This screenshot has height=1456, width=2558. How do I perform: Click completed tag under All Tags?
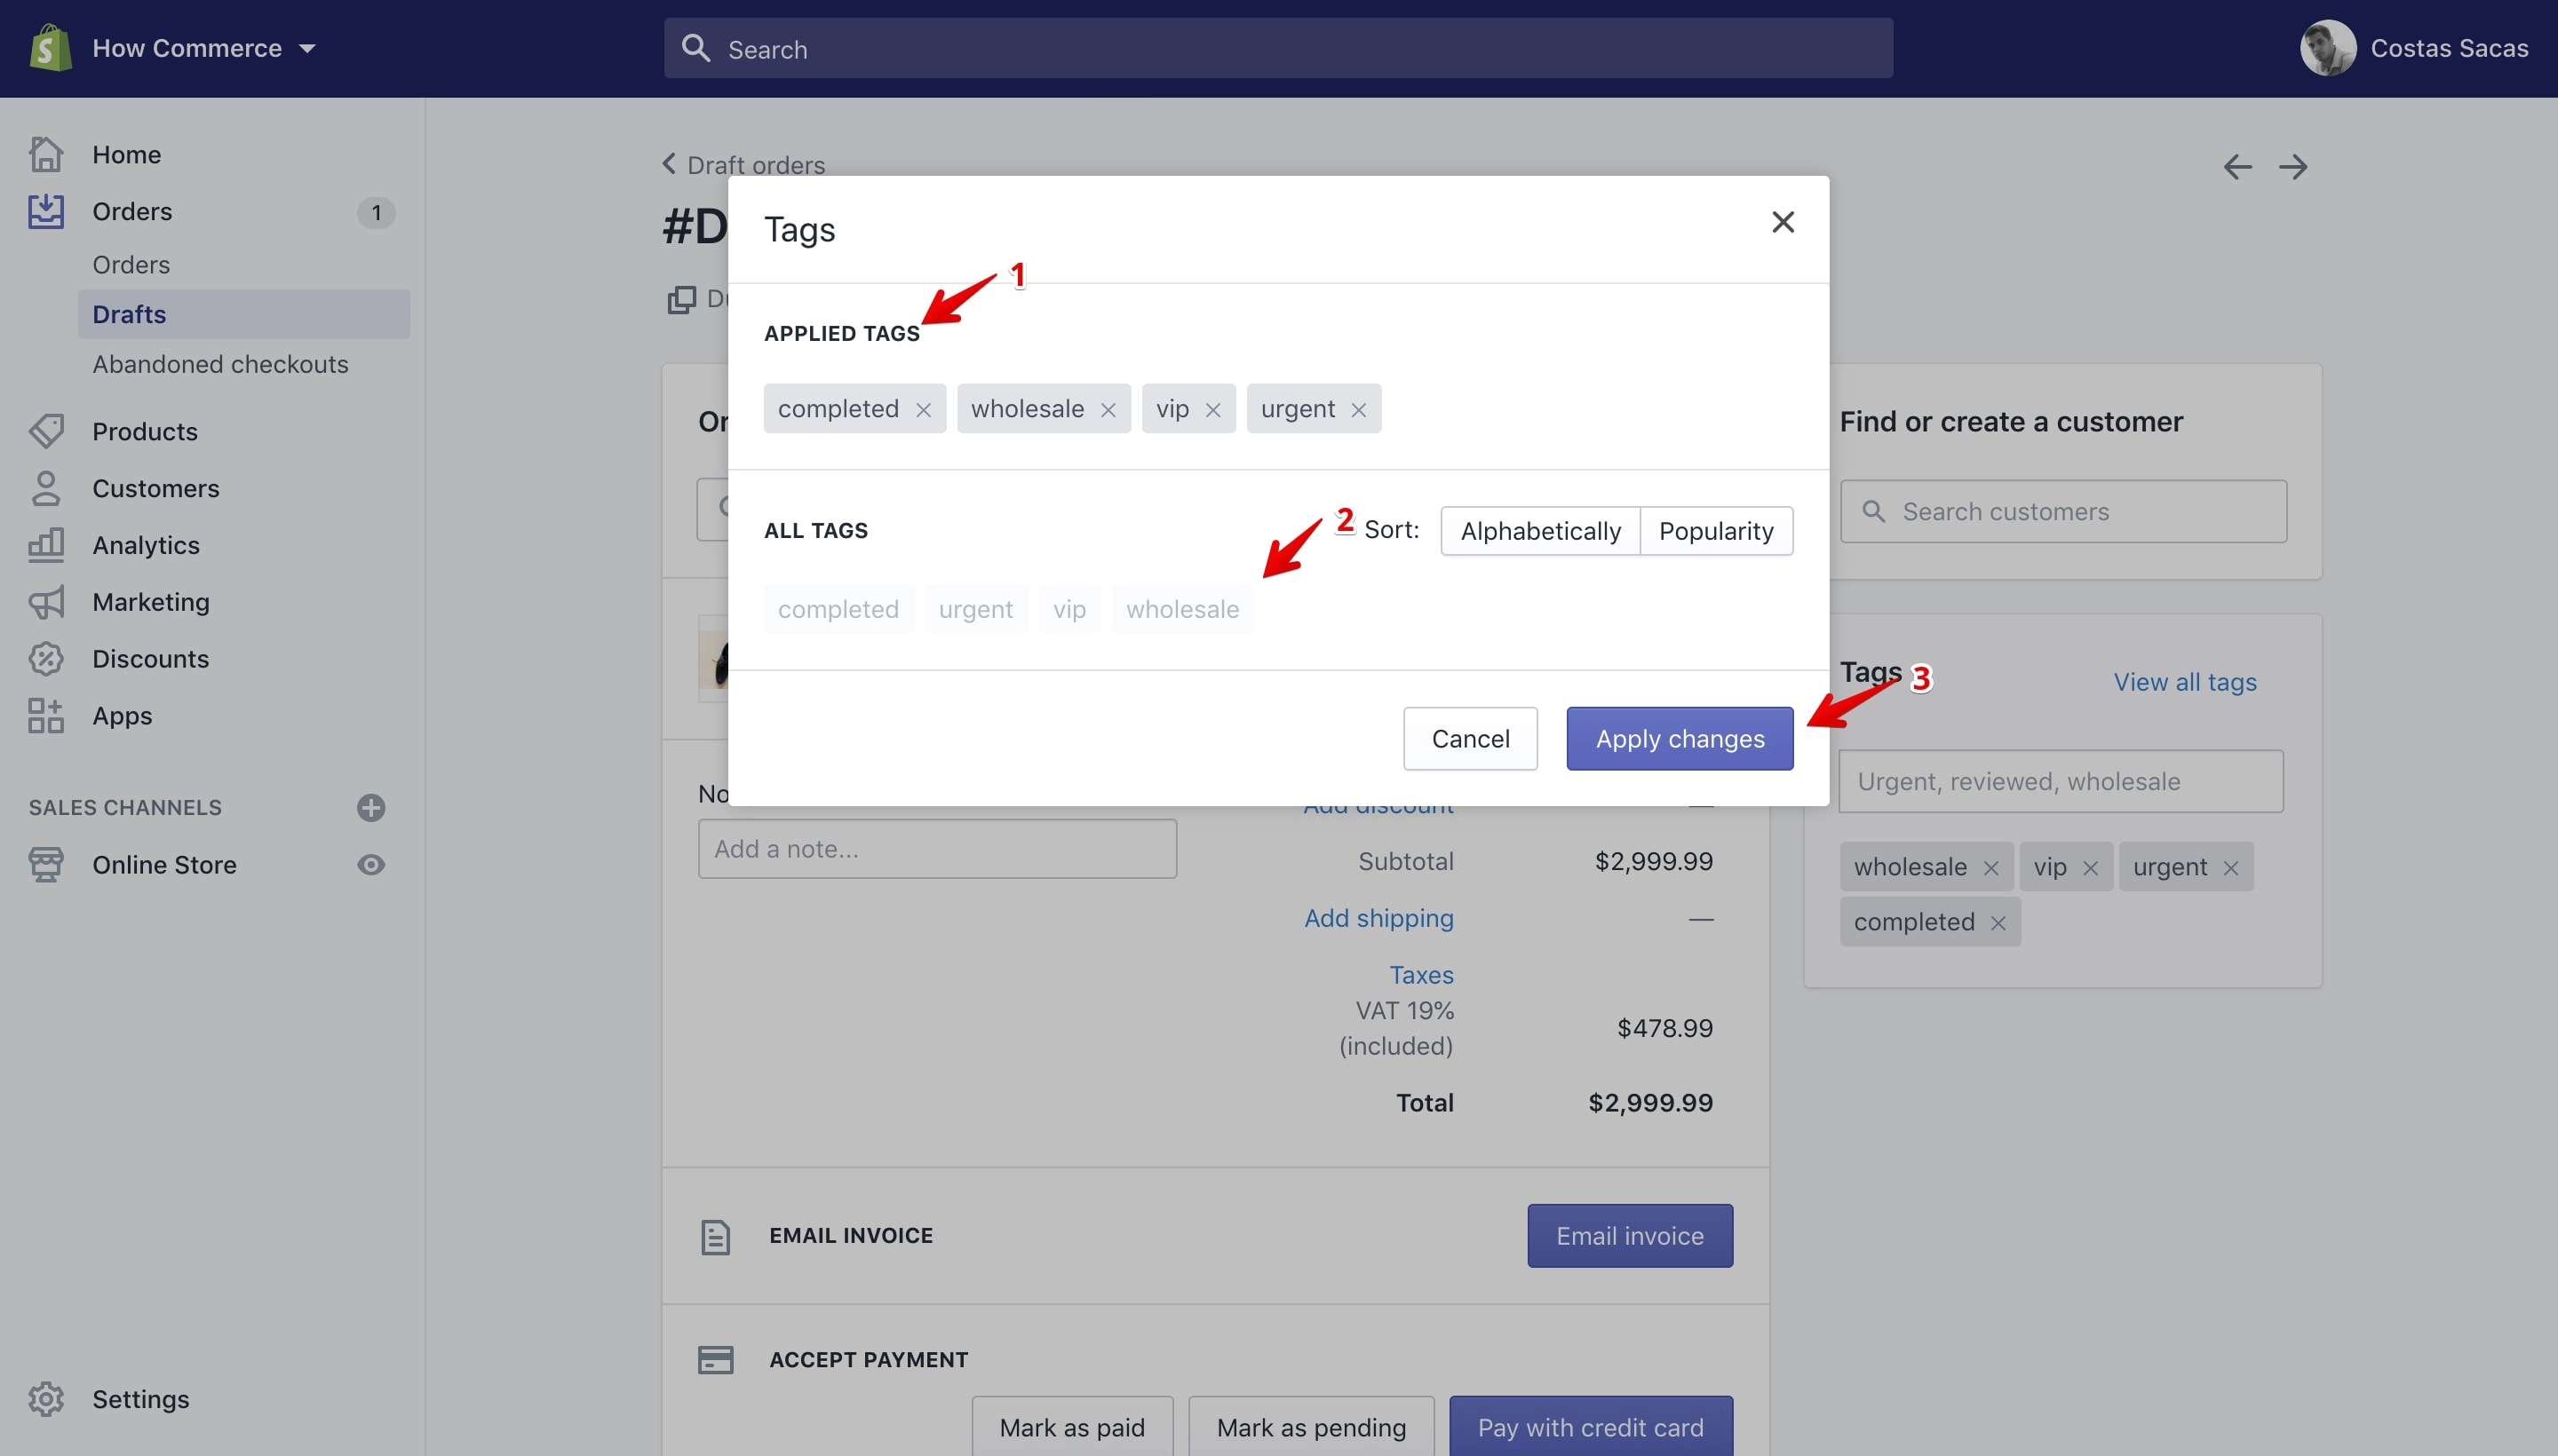(x=838, y=609)
